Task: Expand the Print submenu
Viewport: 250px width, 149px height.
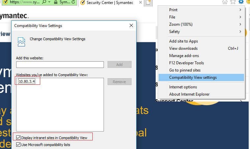Action: click(x=201, y=10)
